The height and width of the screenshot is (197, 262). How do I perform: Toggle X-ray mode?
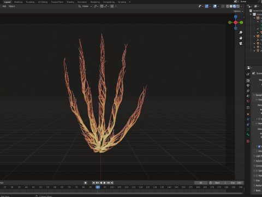pyautogui.click(x=223, y=6)
